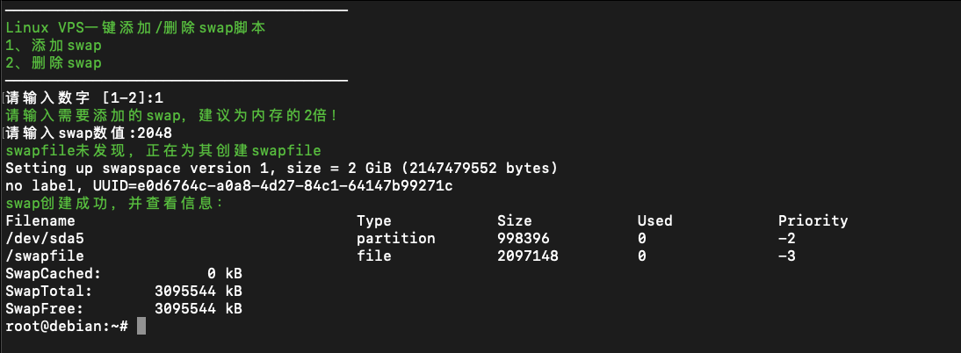
Task: Click the /swapfile filename entry
Action: (45, 256)
